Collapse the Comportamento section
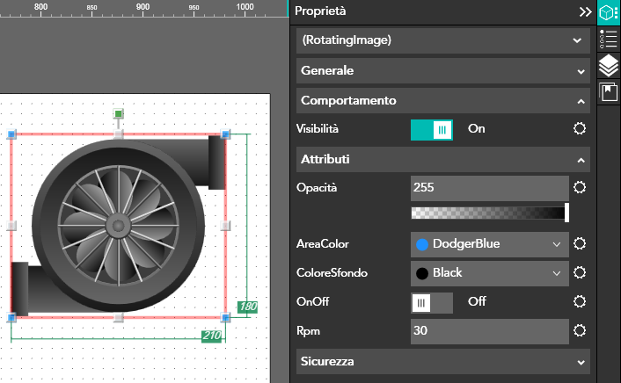Image resolution: width=621 pixels, height=383 pixels. [x=442, y=101]
